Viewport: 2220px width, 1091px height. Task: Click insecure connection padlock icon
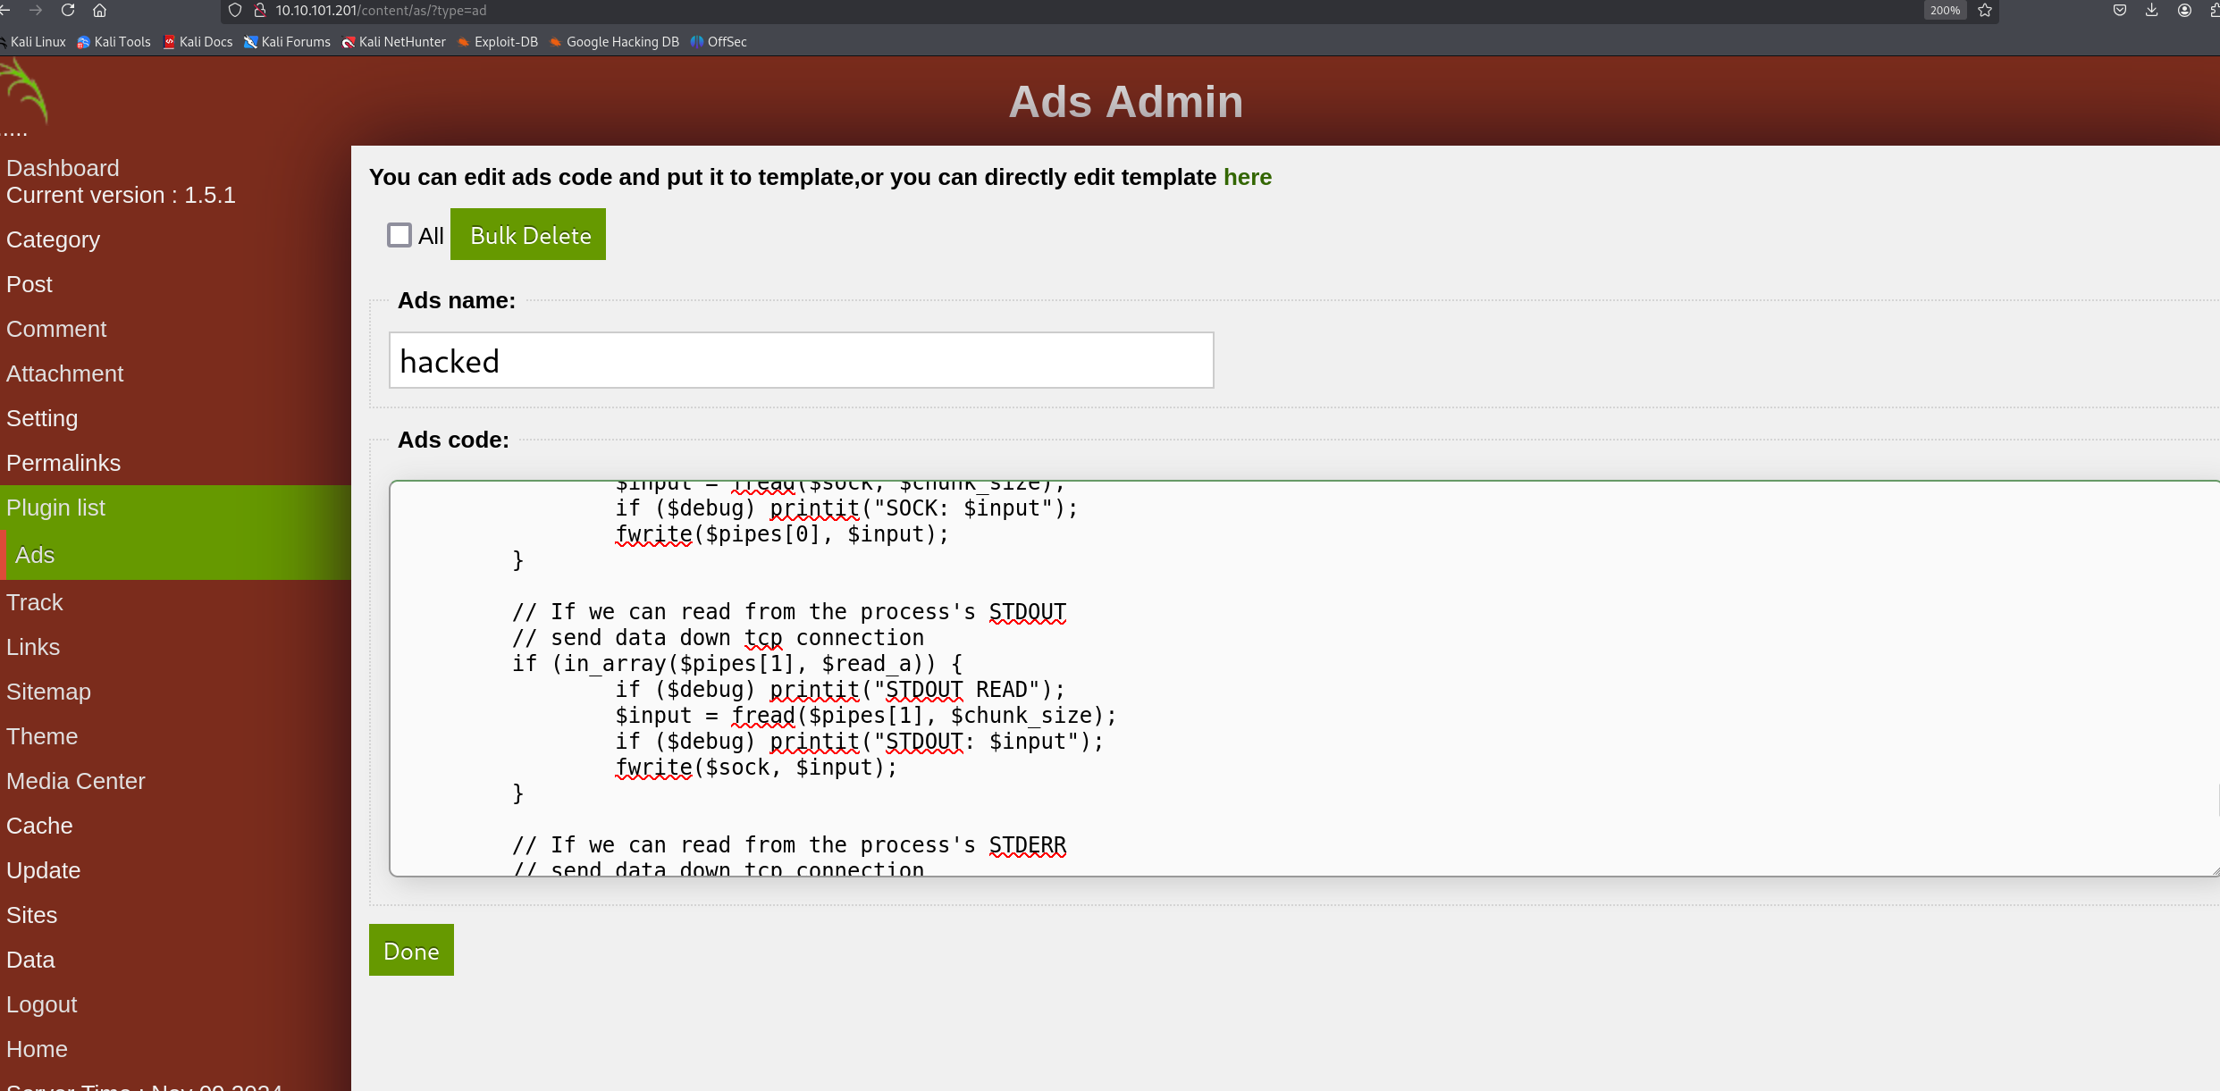point(260,11)
